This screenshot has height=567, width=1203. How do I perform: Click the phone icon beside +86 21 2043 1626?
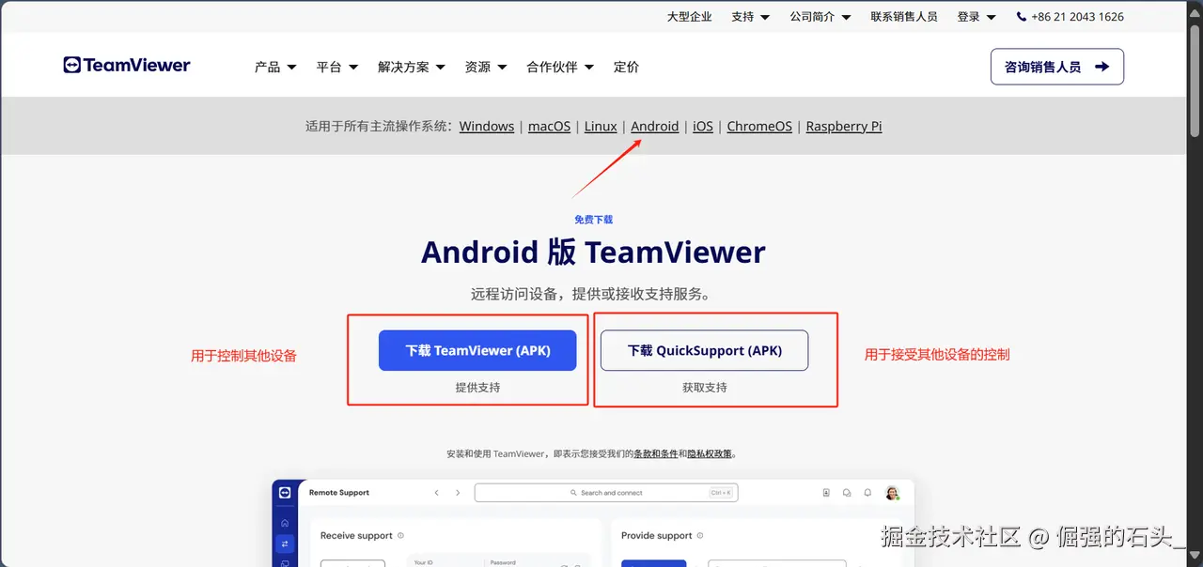[1022, 17]
